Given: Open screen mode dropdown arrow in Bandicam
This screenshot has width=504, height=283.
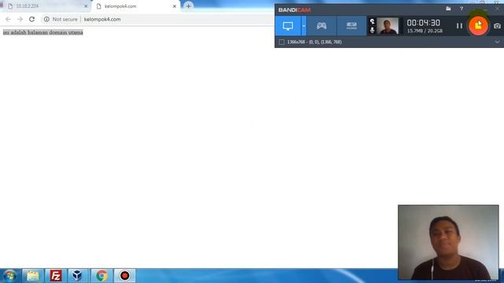Looking at the screenshot, I should coord(304,26).
